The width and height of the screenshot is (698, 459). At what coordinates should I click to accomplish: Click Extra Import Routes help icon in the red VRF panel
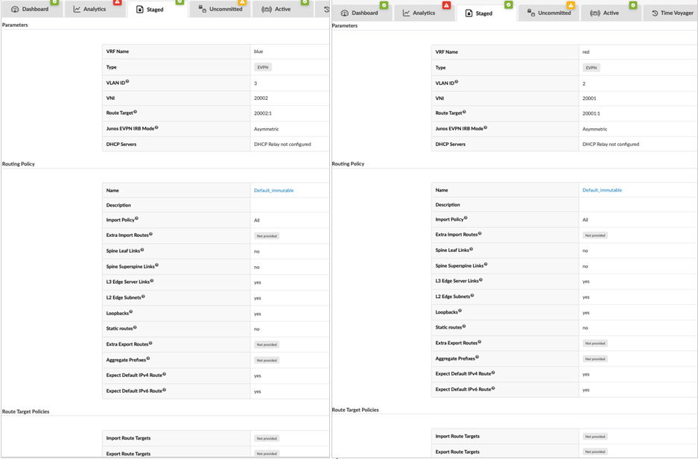pyautogui.click(x=480, y=233)
